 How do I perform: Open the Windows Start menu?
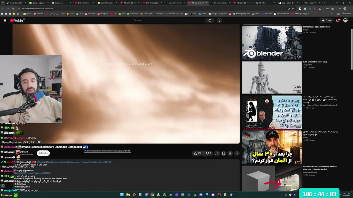pyautogui.click(x=122, y=195)
